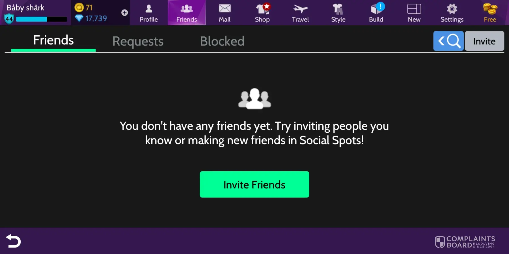Click the gray Invite button
This screenshot has width=509, height=254.
pos(484,41)
